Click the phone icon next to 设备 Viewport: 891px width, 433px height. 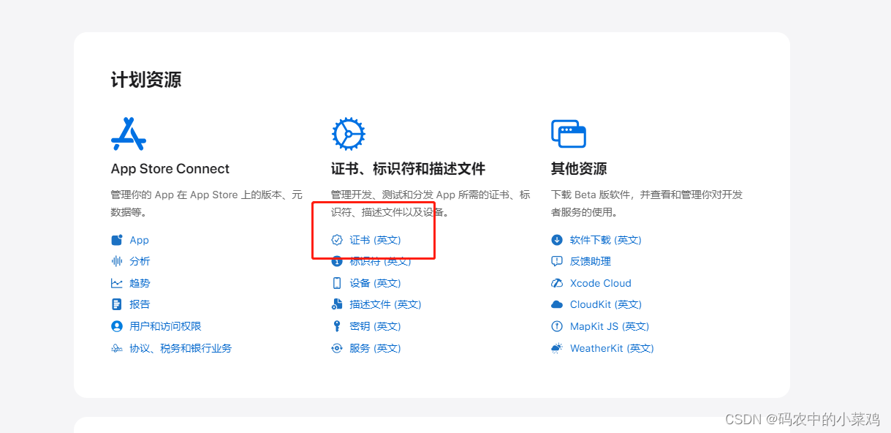(337, 283)
